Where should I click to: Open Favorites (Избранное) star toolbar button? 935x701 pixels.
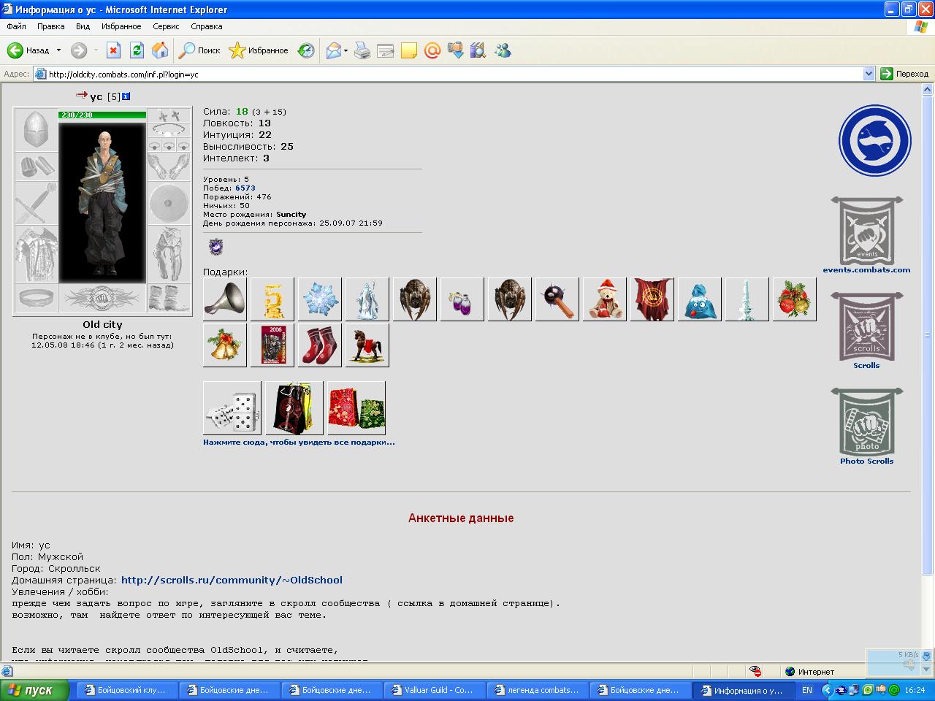[259, 50]
